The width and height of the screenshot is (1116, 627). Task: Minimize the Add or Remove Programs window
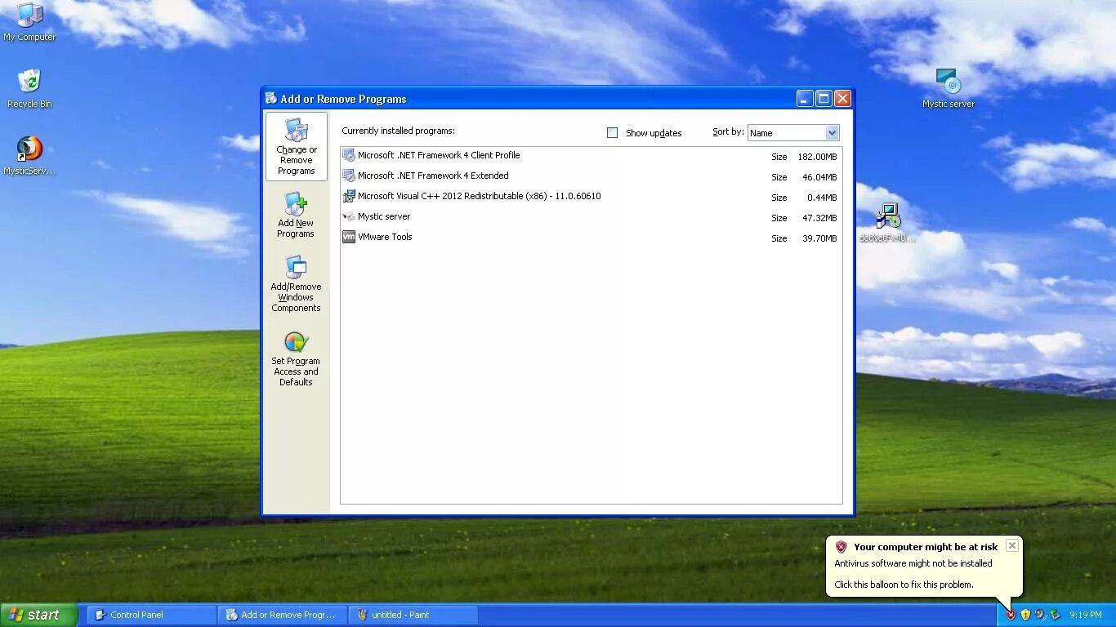coord(805,99)
